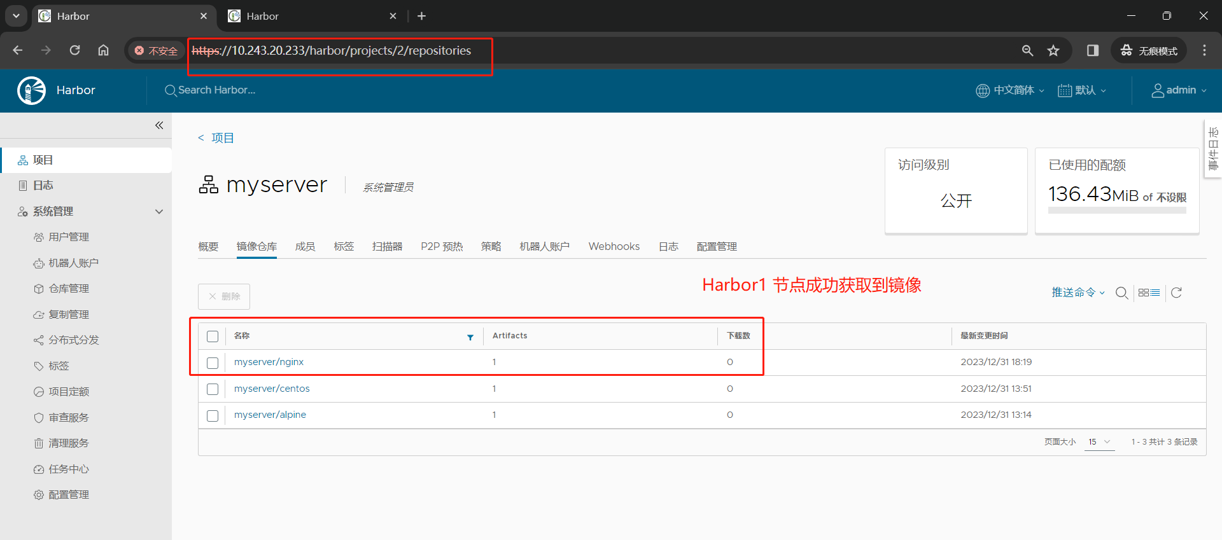1222x540 pixels.
Task: Switch to the 机器人账户 project tab
Action: (x=544, y=247)
